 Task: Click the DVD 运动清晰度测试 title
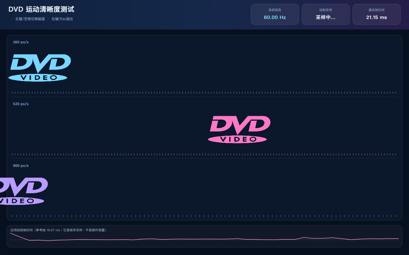41,9
